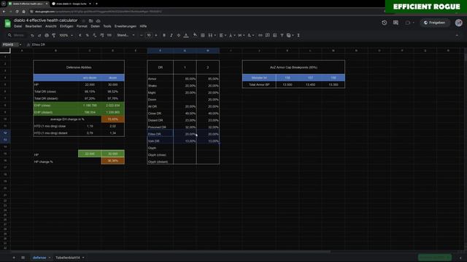Search the menus magnifier icon
The image size is (467, 262).
[9, 35]
